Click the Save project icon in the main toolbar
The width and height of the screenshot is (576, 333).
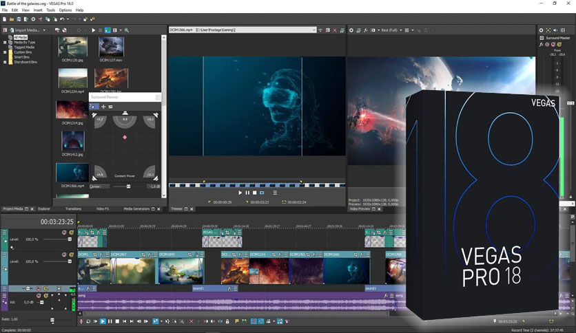pos(19,19)
